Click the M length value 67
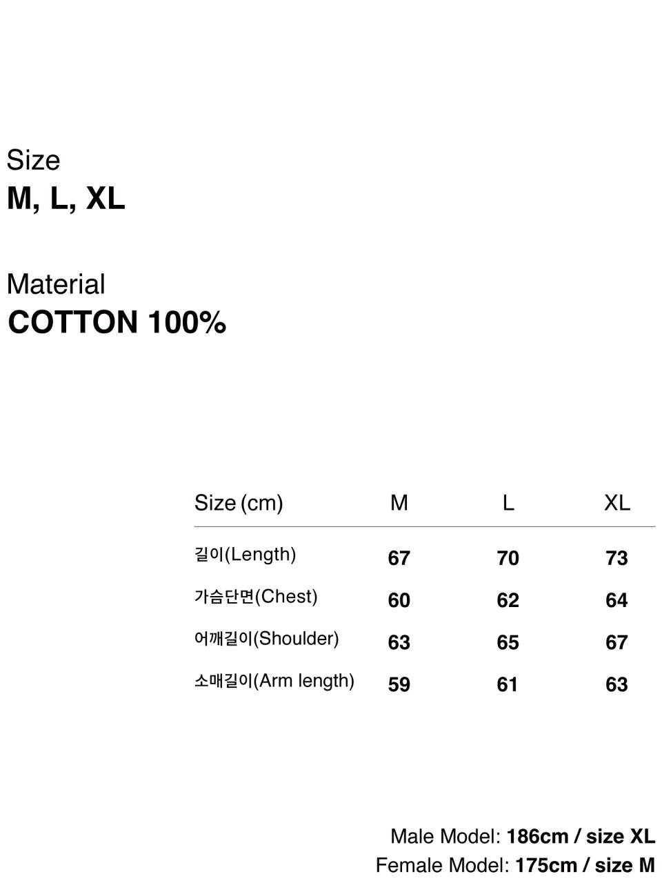This screenshot has height=883, width=662. pos(399,558)
